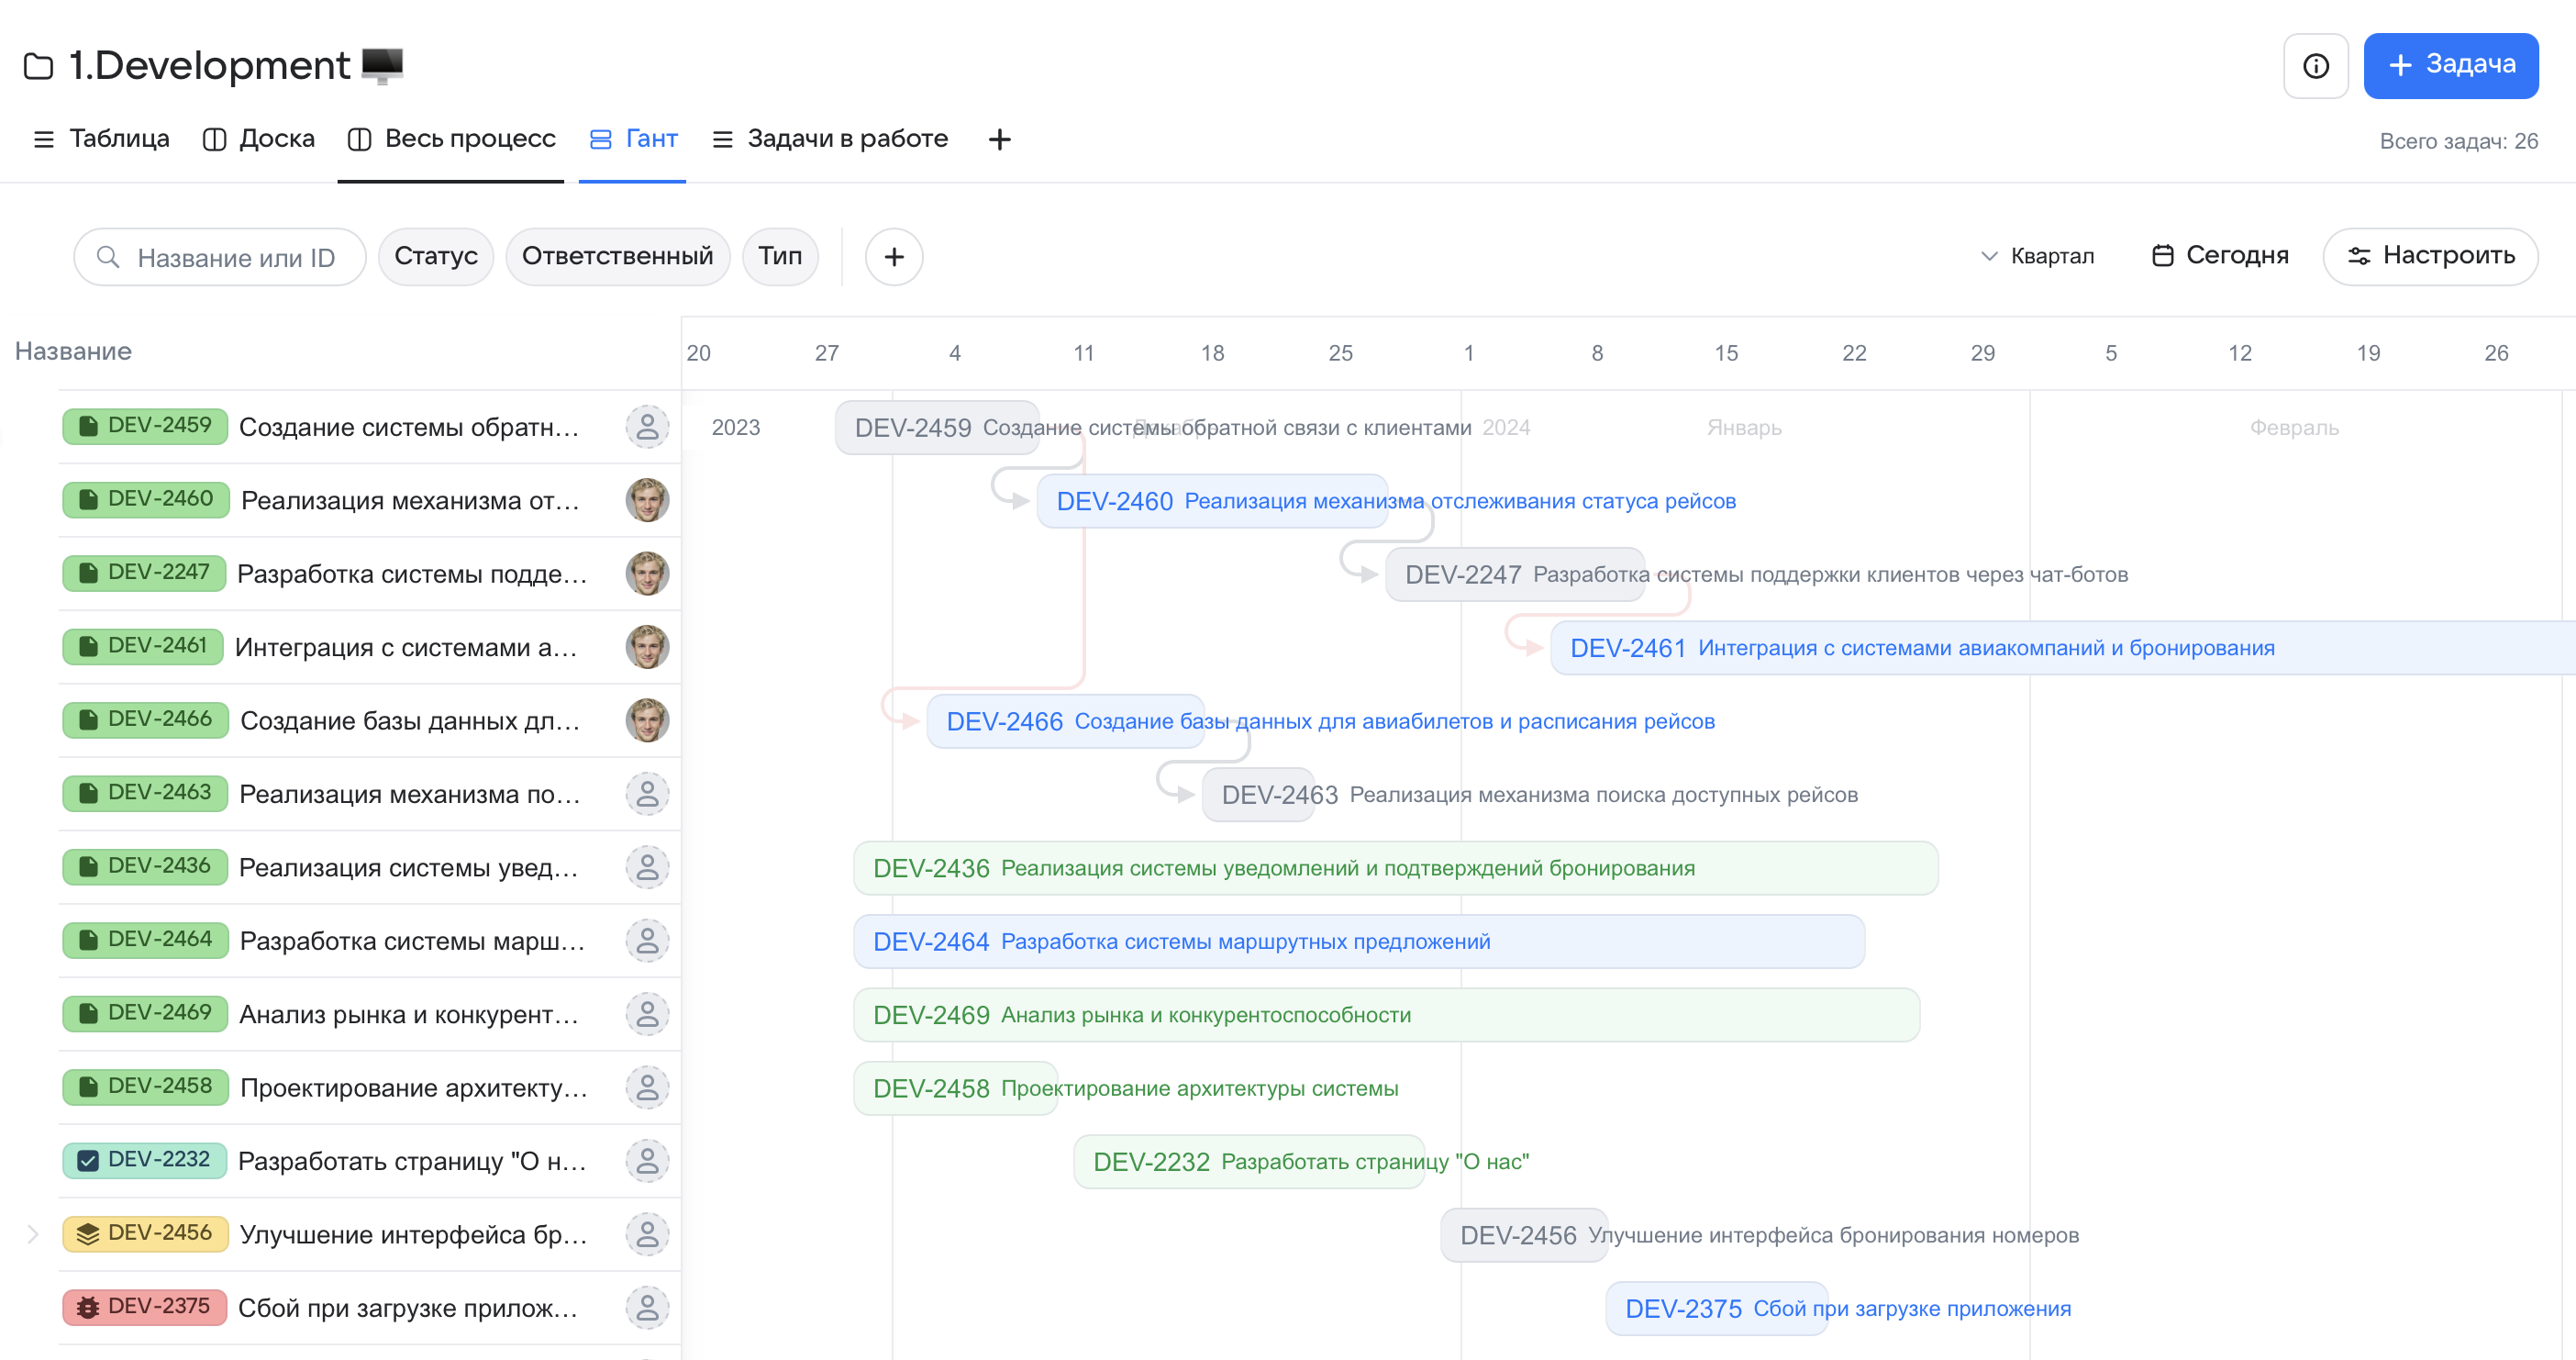This screenshot has width=2576, height=1360.
Task: Click the green DEV-2436 Gantt bar
Action: pos(1394,867)
